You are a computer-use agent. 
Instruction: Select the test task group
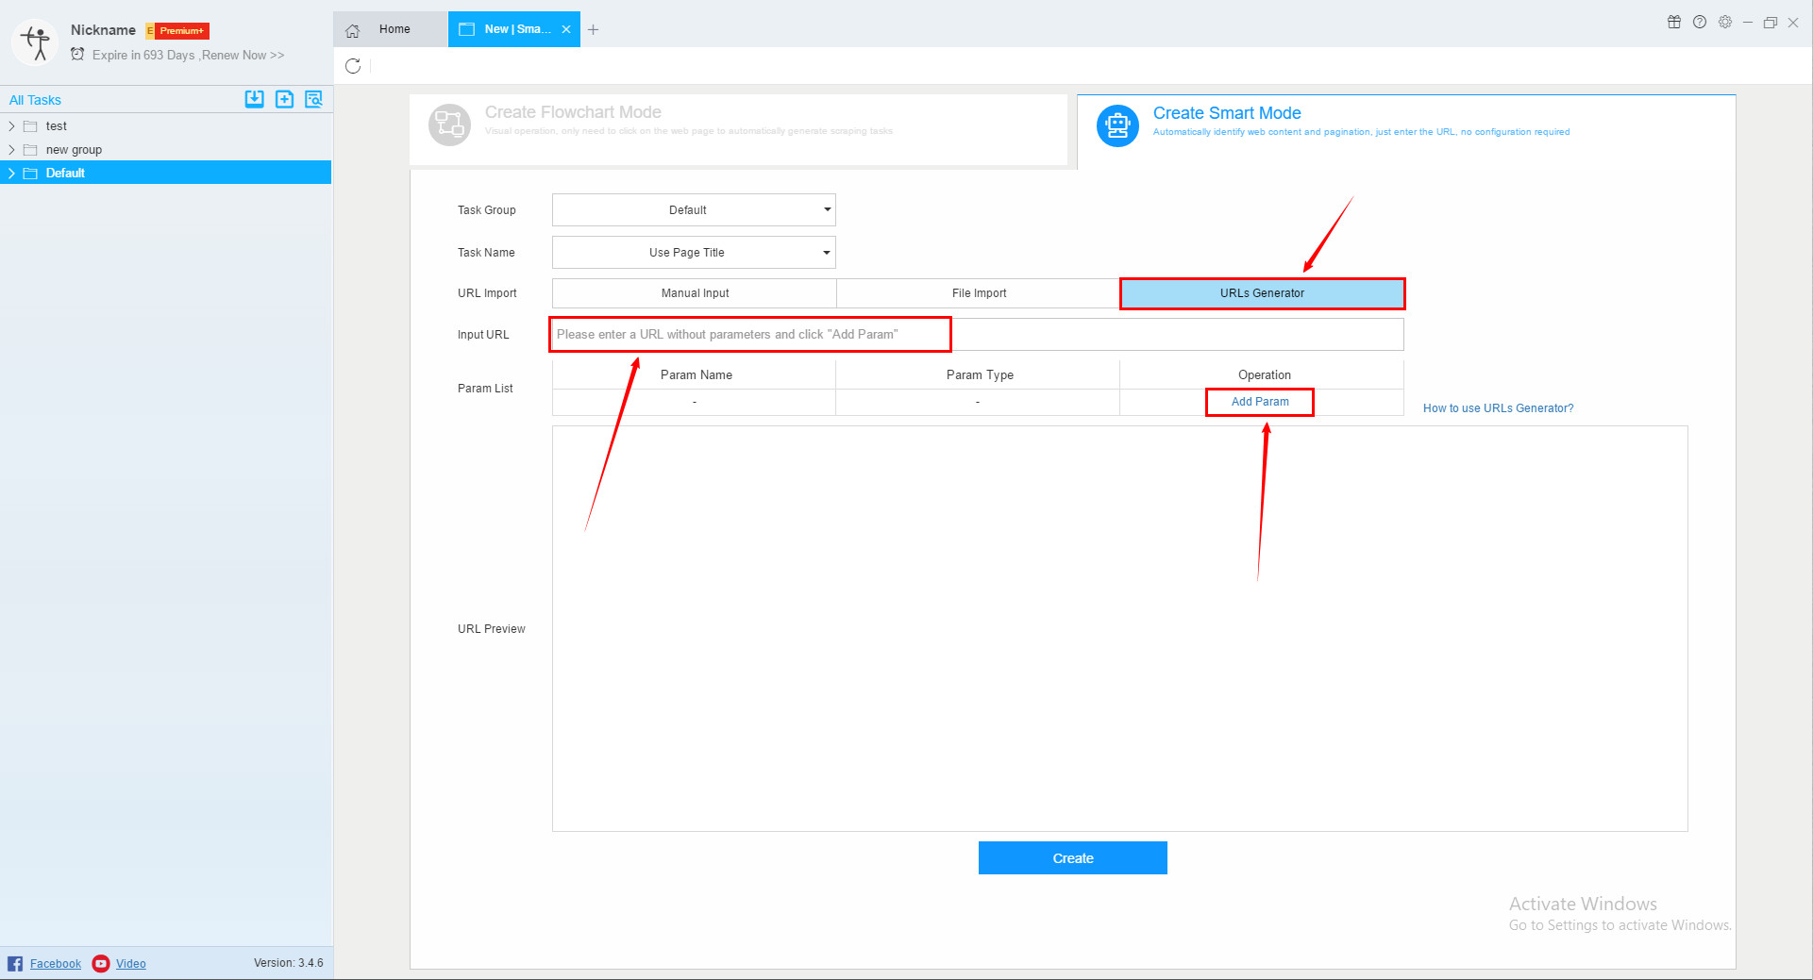tap(57, 126)
